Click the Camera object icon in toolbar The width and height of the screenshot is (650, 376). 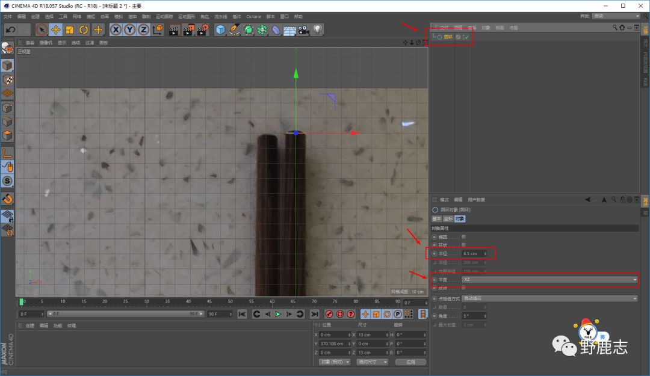[303, 29]
